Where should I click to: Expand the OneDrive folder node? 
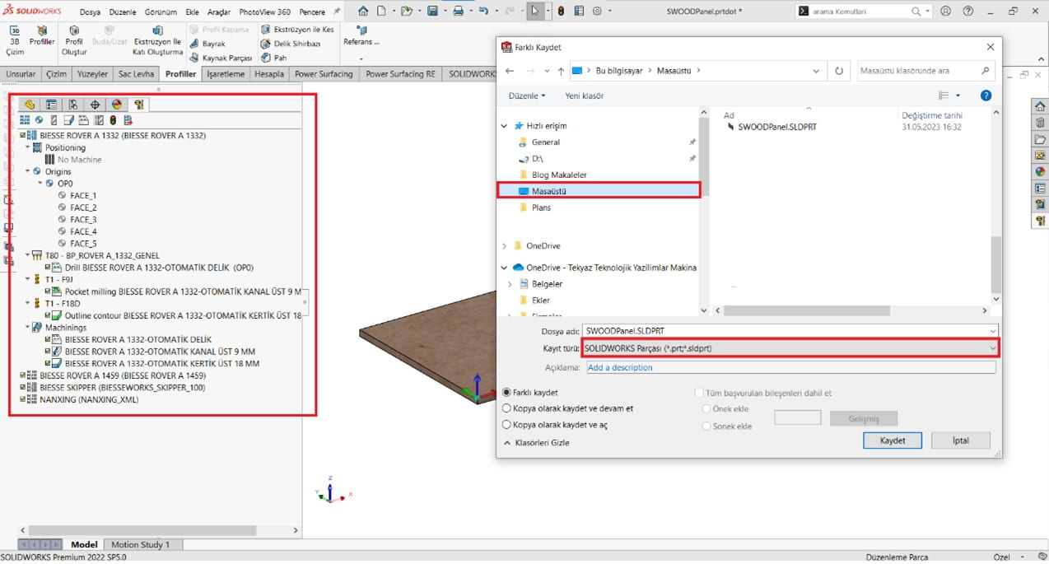(505, 246)
